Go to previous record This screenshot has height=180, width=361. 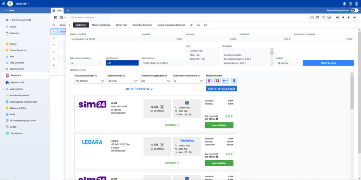pos(343,18)
